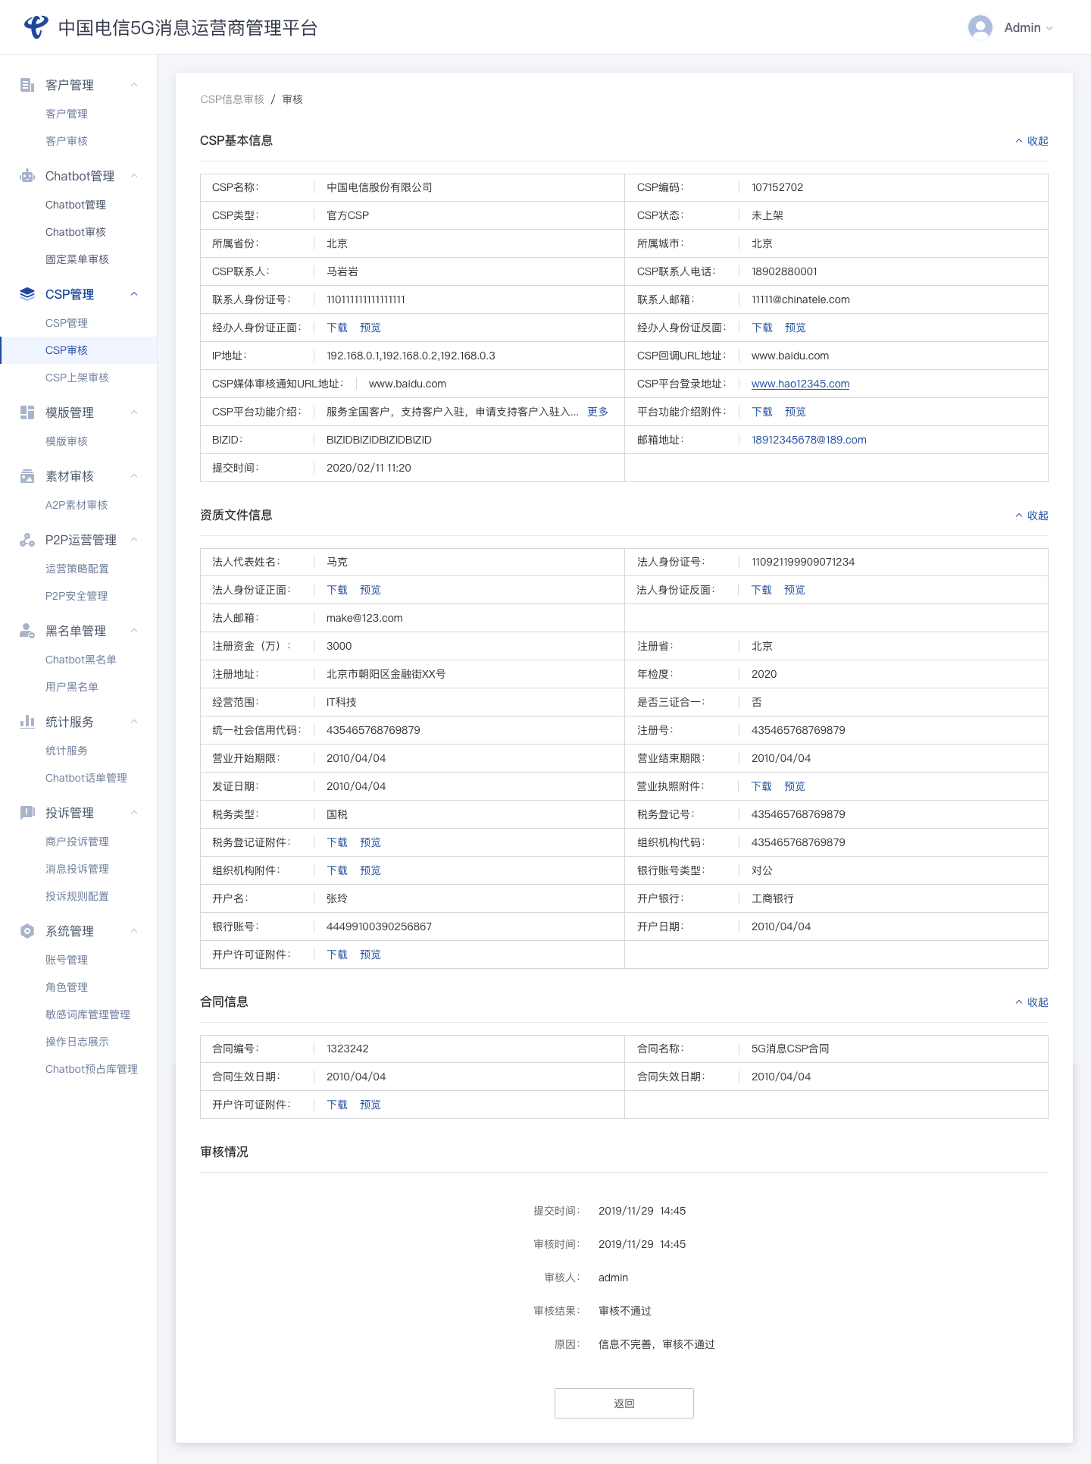Preview 法人身份证反面 image
The width and height of the screenshot is (1091, 1464).
[x=795, y=590]
